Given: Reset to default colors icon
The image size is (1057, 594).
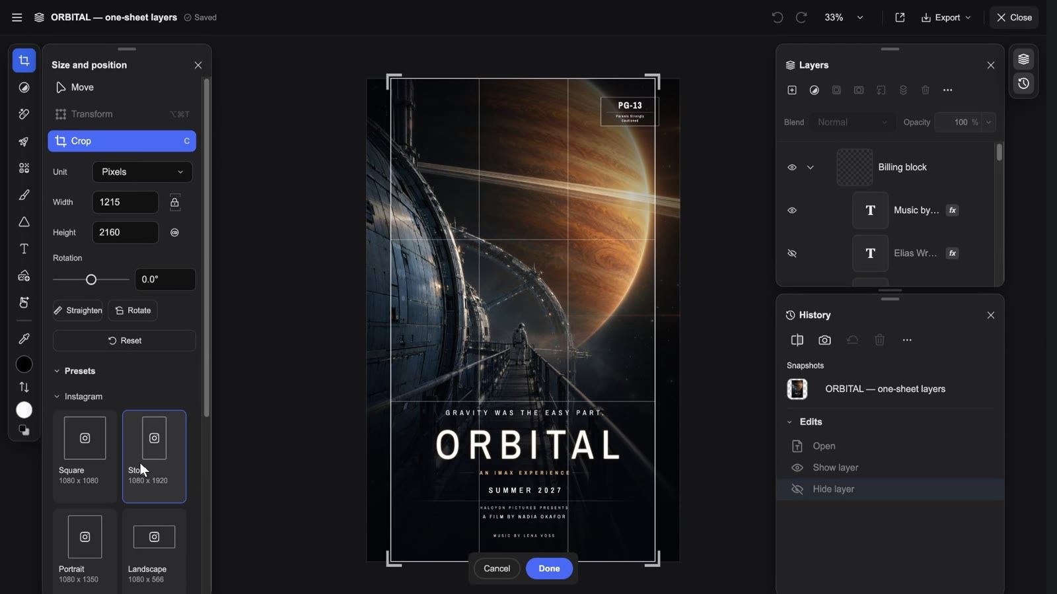Looking at the screenshot, I should (x=24, y=430).
